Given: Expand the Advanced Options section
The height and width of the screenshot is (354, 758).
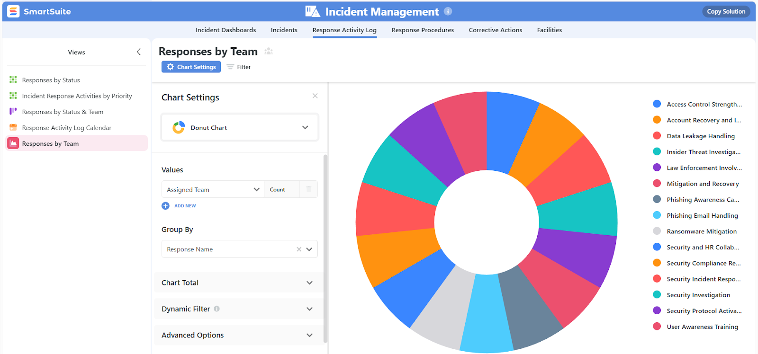Looking at the screenshot, I should point(238,335).
